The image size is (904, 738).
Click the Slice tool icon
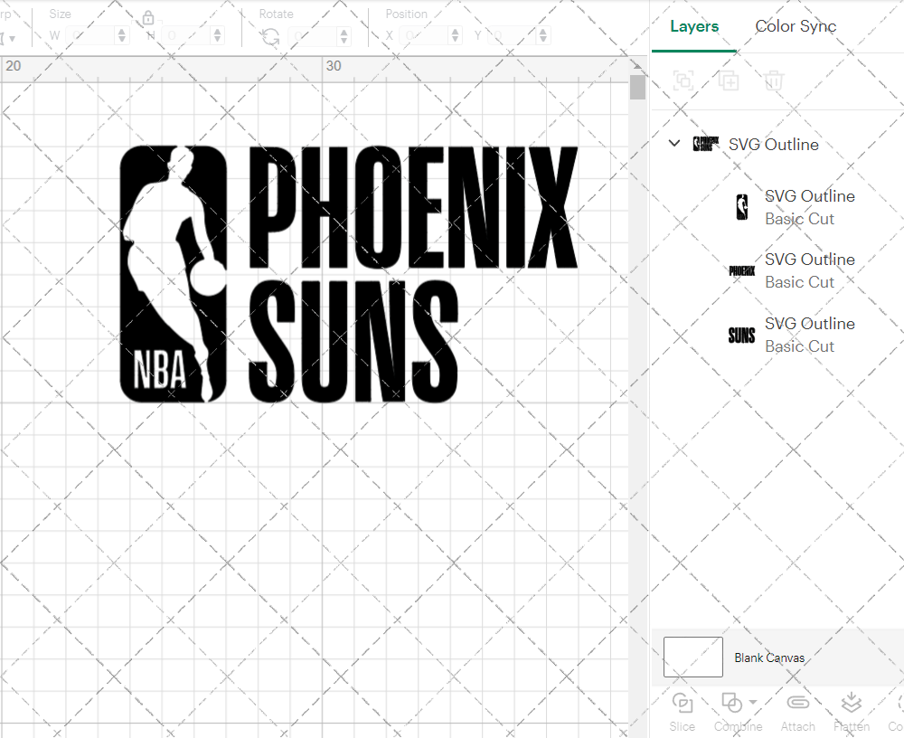tap(683, 704)
